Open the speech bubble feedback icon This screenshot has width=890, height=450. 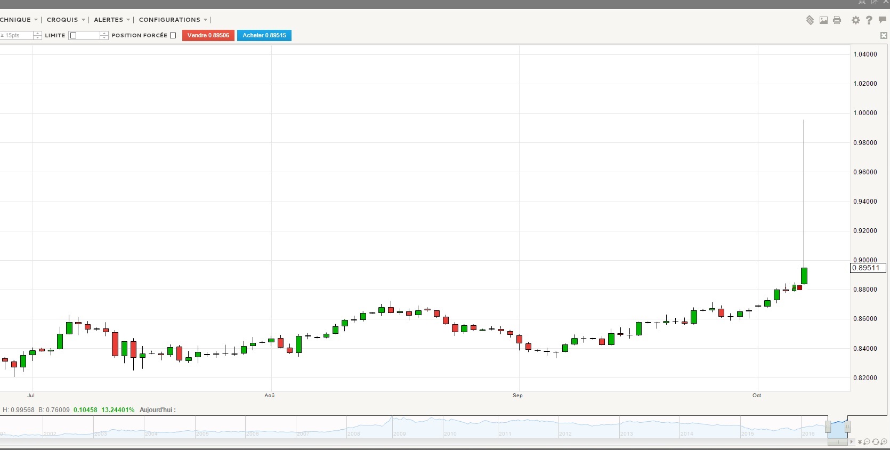882,20
